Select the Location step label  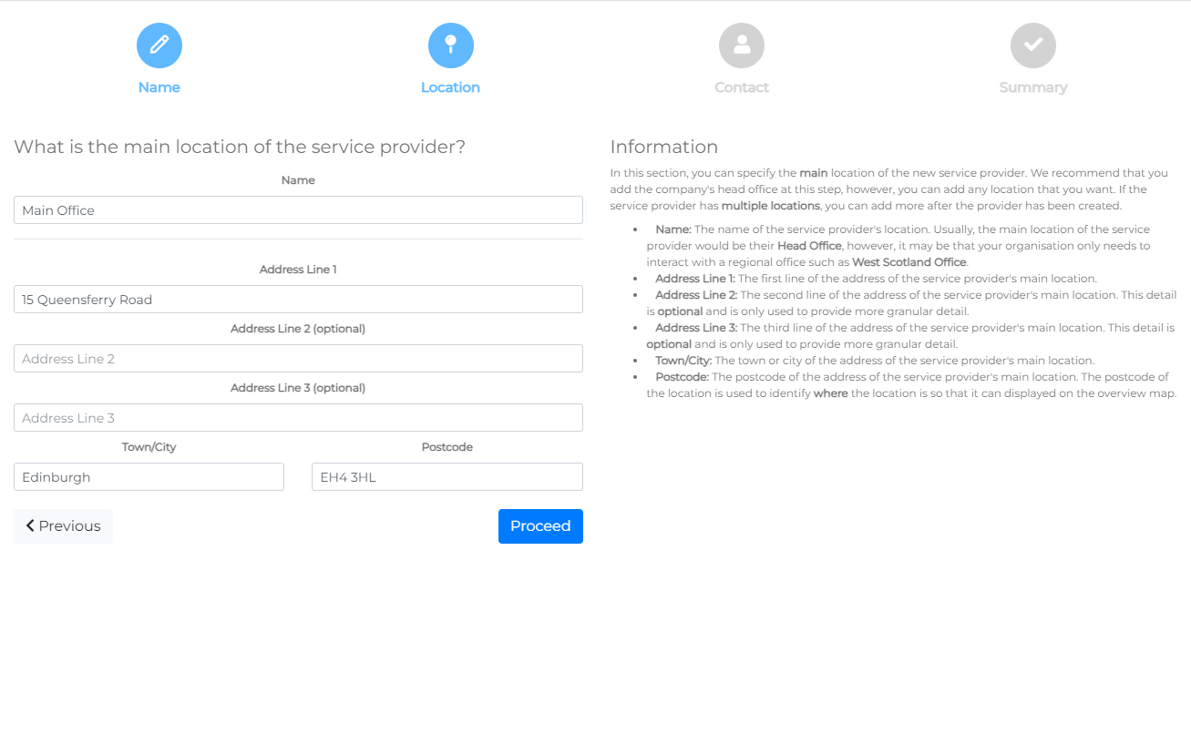(x=450, y=87)
